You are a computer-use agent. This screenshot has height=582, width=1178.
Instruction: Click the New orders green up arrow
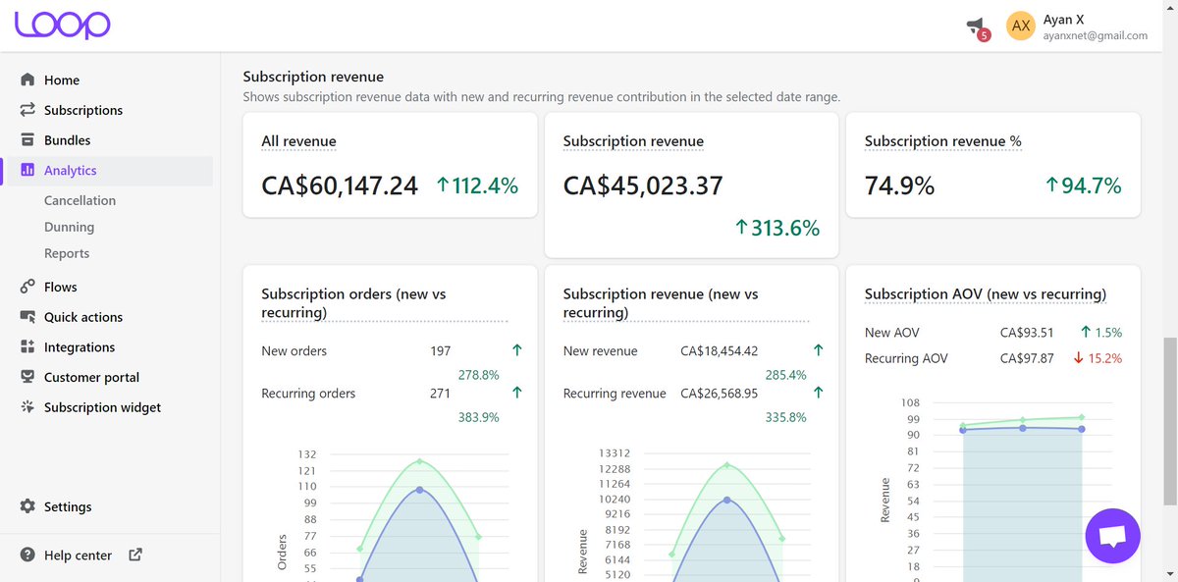click(x=517, y=350)
